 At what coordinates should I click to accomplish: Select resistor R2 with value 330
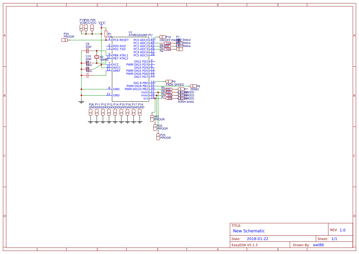[x=168, y=49]
